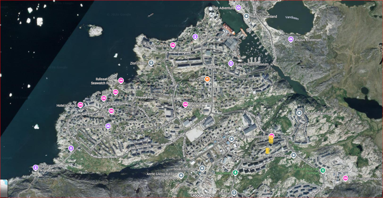383x198 pixels.
Task: Click the horizontal Nuisariannguaq label under Hotel Hvide Falk
Action: [x=180, y=53]
